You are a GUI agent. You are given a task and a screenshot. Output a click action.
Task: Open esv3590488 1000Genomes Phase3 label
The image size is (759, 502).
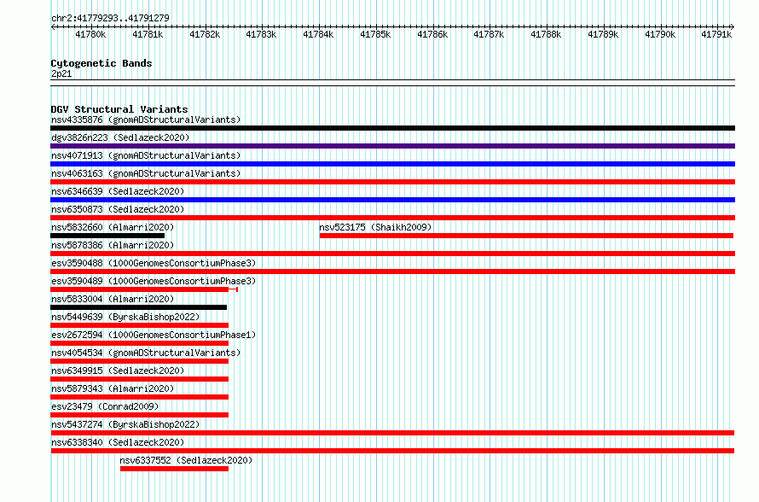(154, 263)
